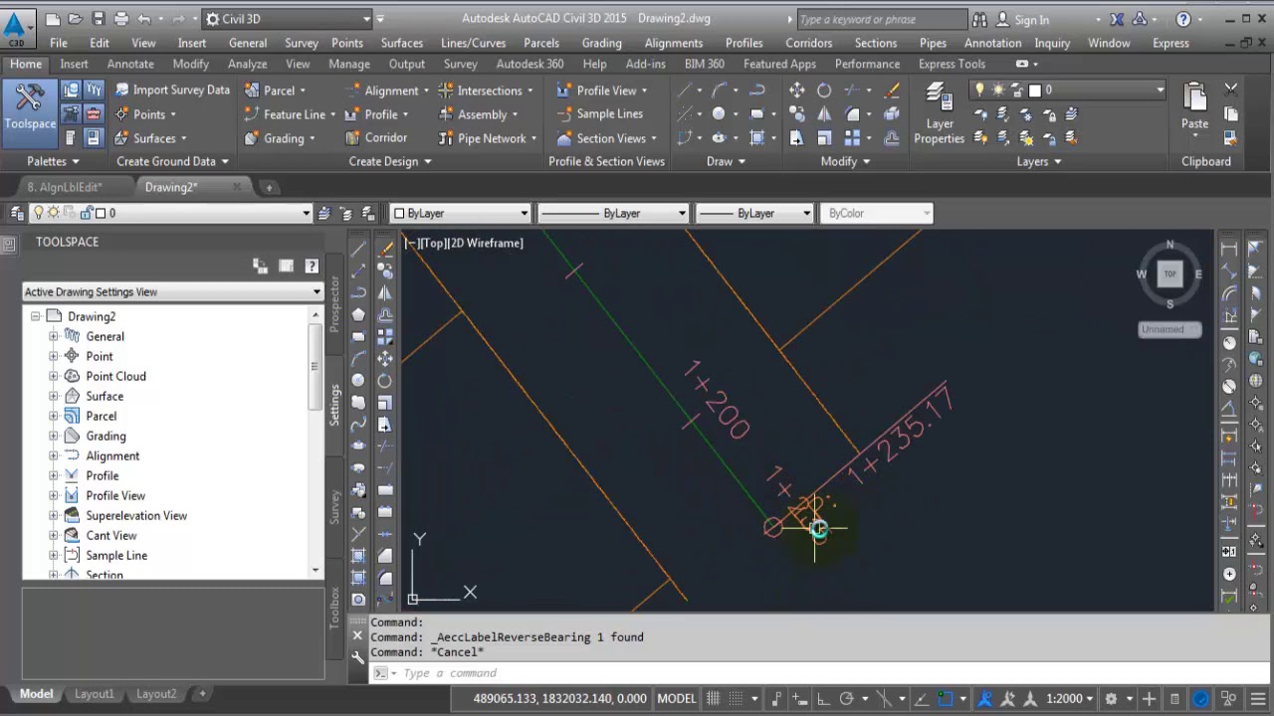Expand the Layers panel title arrow
The width and height of the screenshot is (1274, 716).
click(x=1057, y=161)
